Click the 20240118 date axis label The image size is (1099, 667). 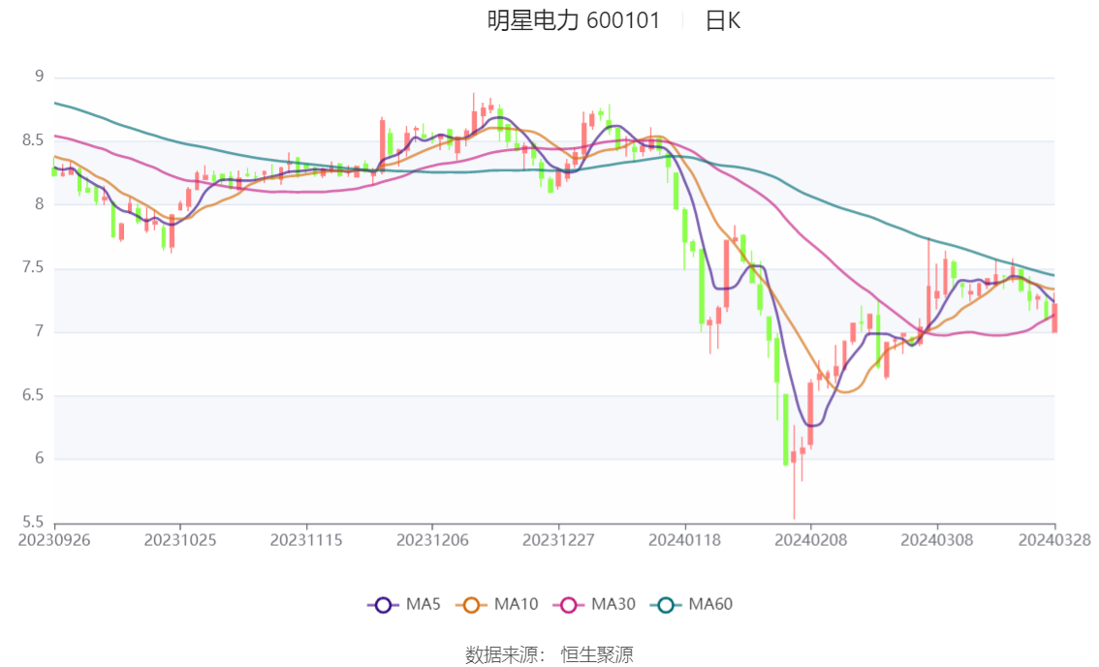tap(683, 539)
